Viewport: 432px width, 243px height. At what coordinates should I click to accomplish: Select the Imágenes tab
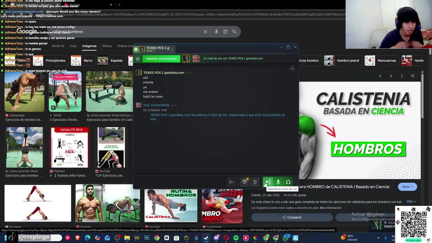click(89, 46)
